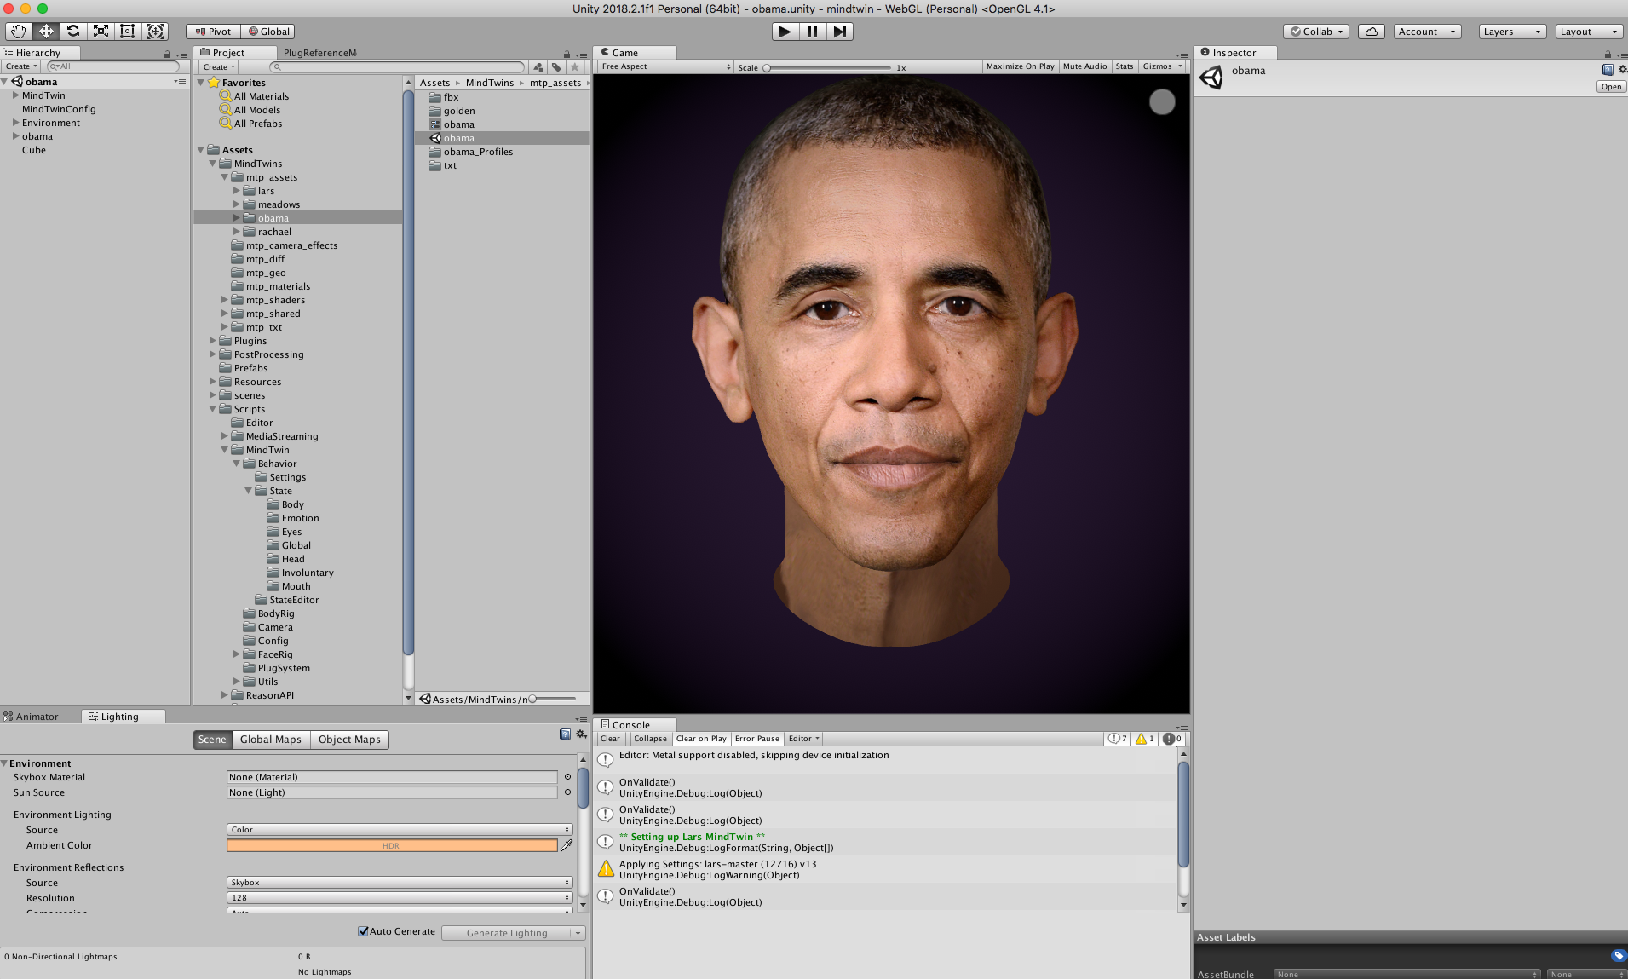The height and width of the screenshot is (979, 1628).
Task: Advance one frame with Step button
Action: 840,32
